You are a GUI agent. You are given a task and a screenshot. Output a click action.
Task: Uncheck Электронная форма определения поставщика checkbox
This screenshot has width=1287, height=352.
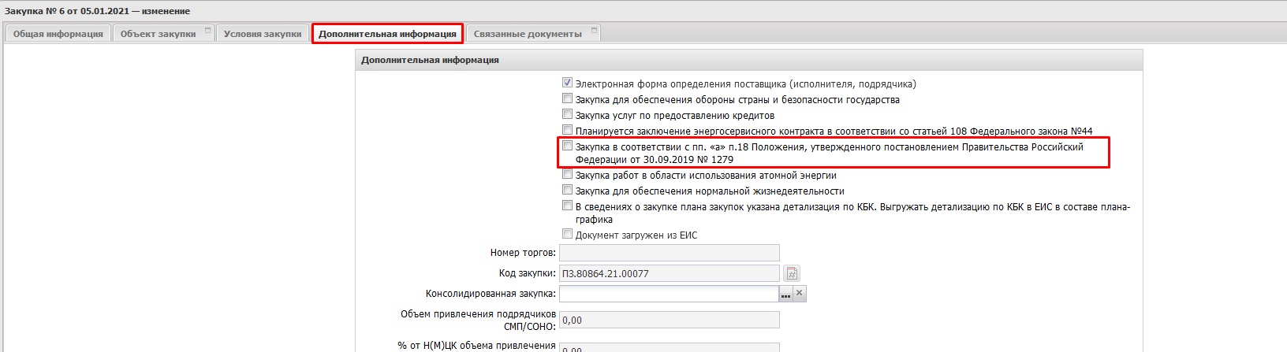point(567,83)
